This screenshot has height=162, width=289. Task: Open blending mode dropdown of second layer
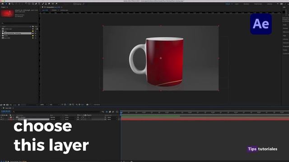[x=56, y=119]
